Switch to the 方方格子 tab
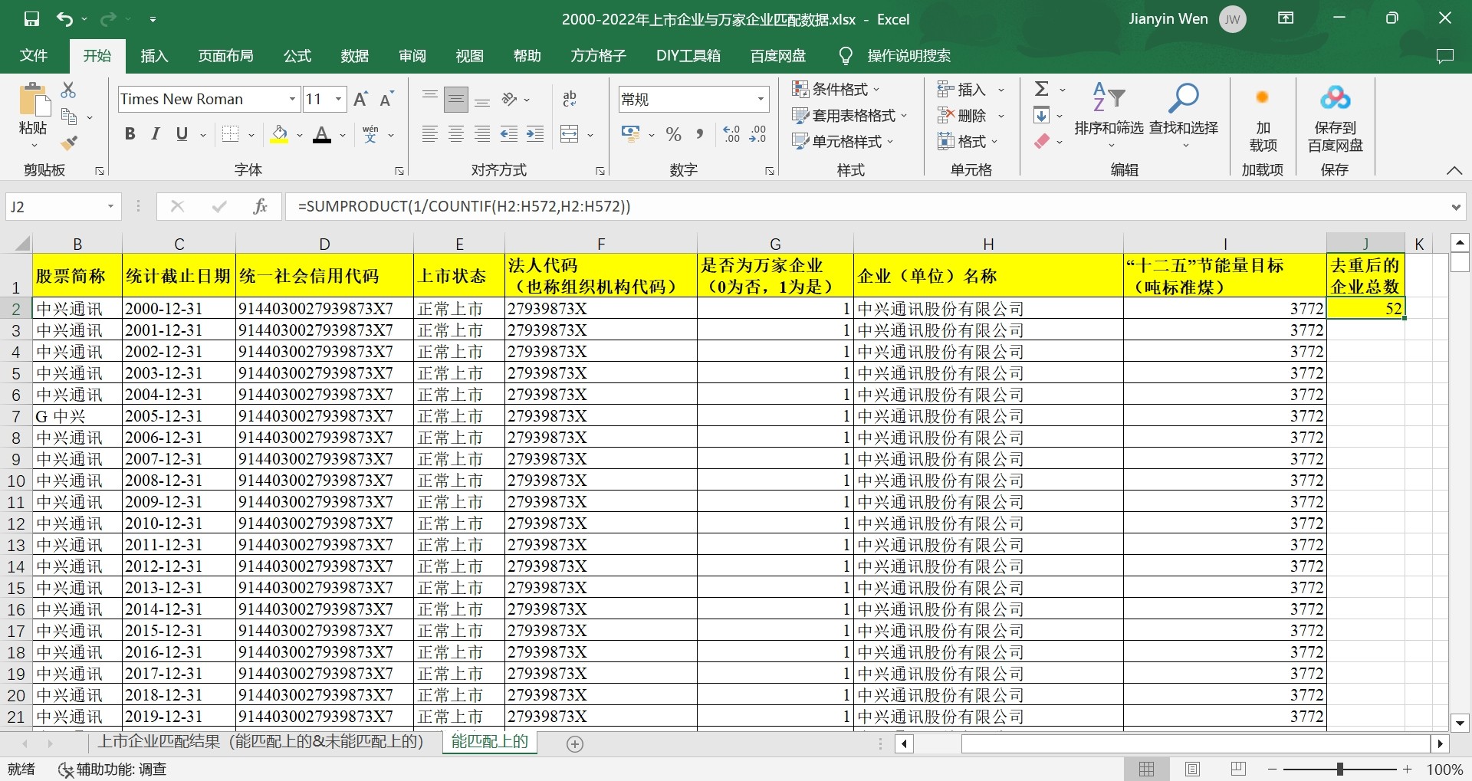Viewport: 1472px width, 781px height. (599, 56)
